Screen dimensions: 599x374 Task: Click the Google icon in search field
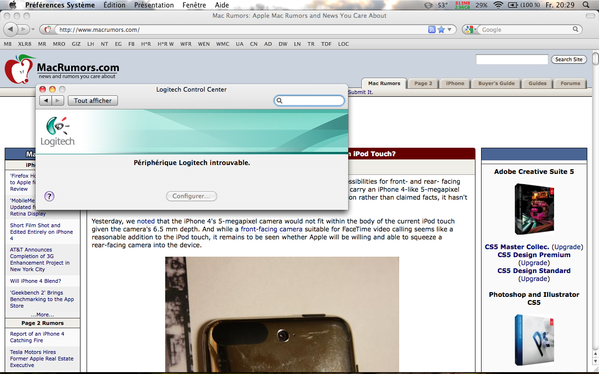[468, 29]
